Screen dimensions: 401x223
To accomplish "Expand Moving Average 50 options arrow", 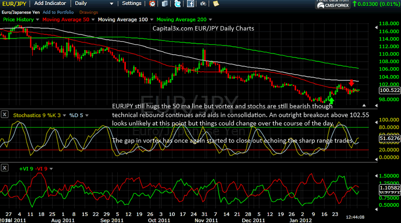I will [x=93, y=19].
